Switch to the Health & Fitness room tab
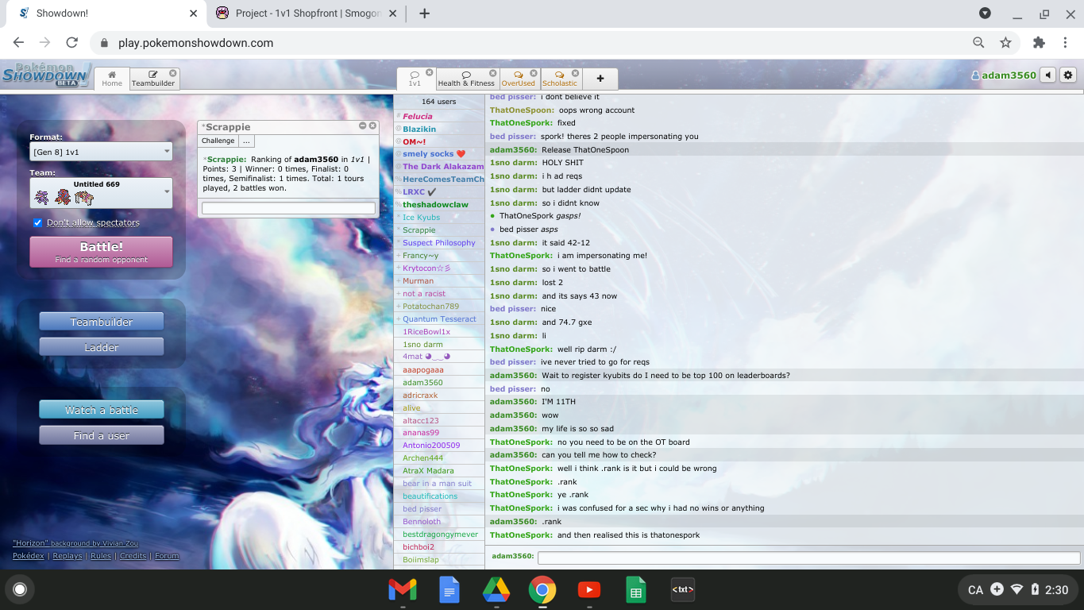The height and width of the screenshot is (610, 1084). (466, 79)
